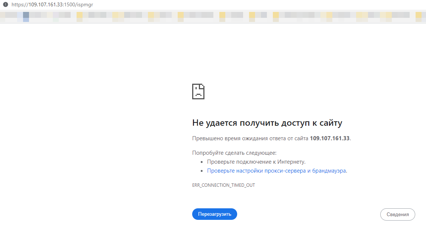The height and width of the screenshot is (247, 426).
Task: Click the bold 109.107.161.33 address in message
Action: point(330,138)
